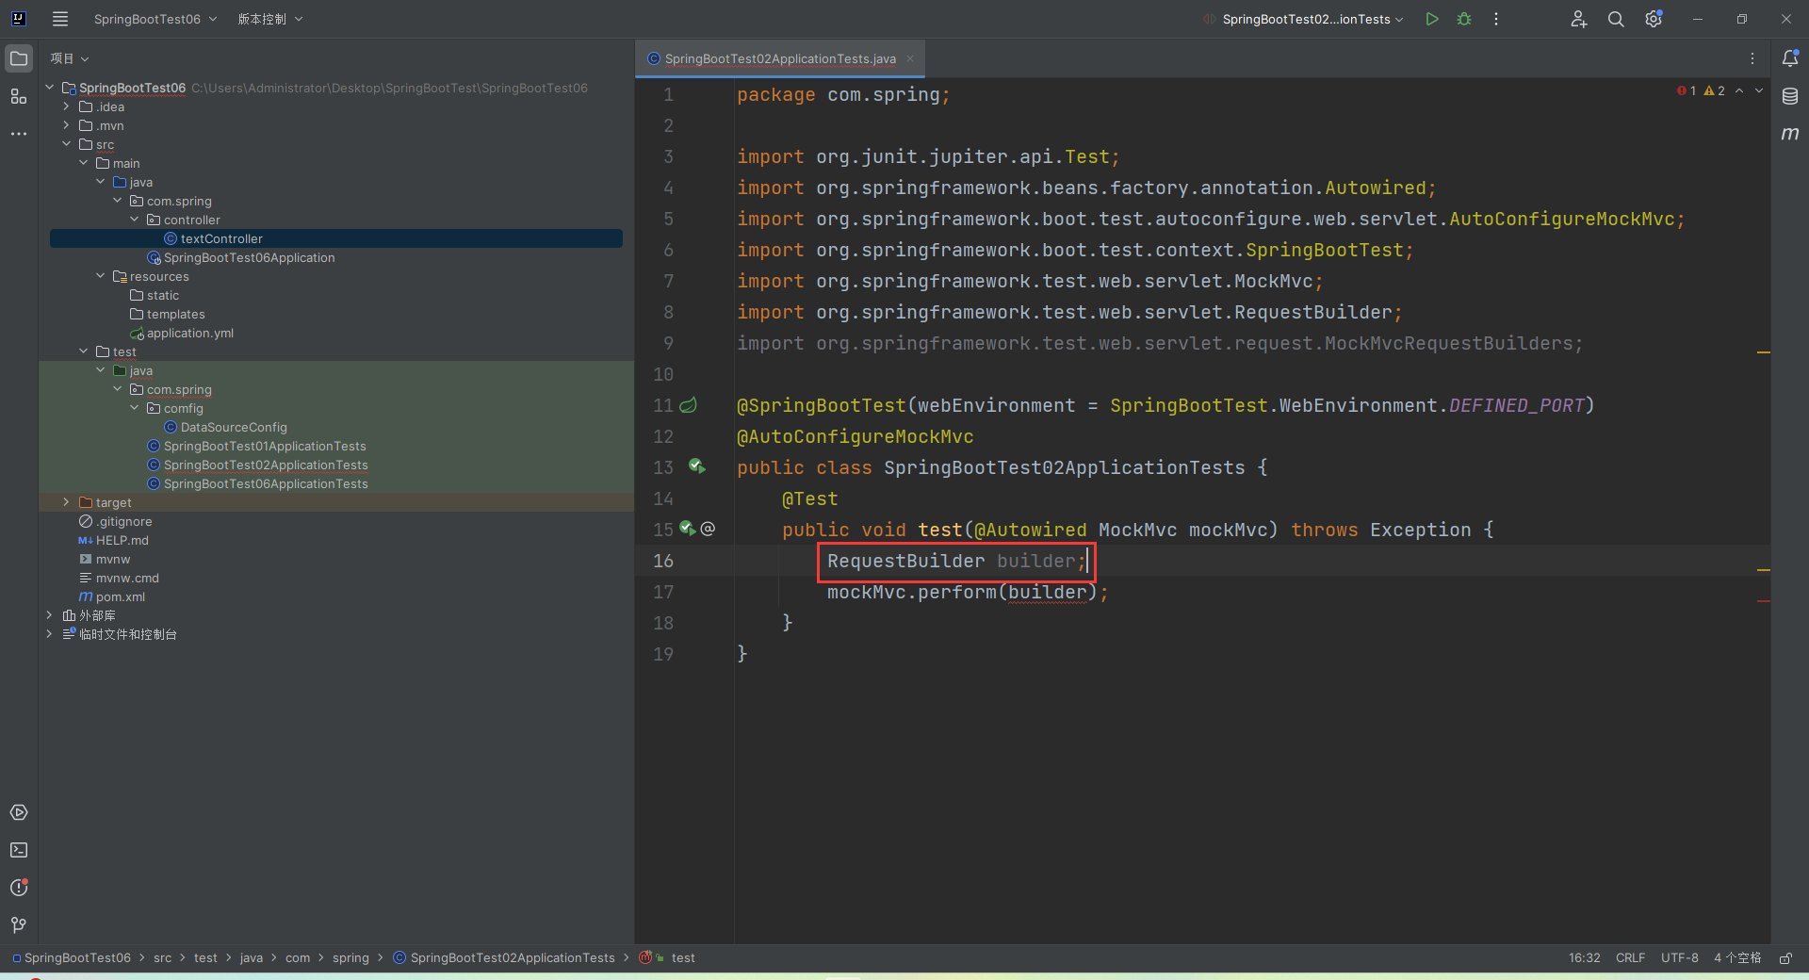Collapse the comfig package under test

click(134, 408)
